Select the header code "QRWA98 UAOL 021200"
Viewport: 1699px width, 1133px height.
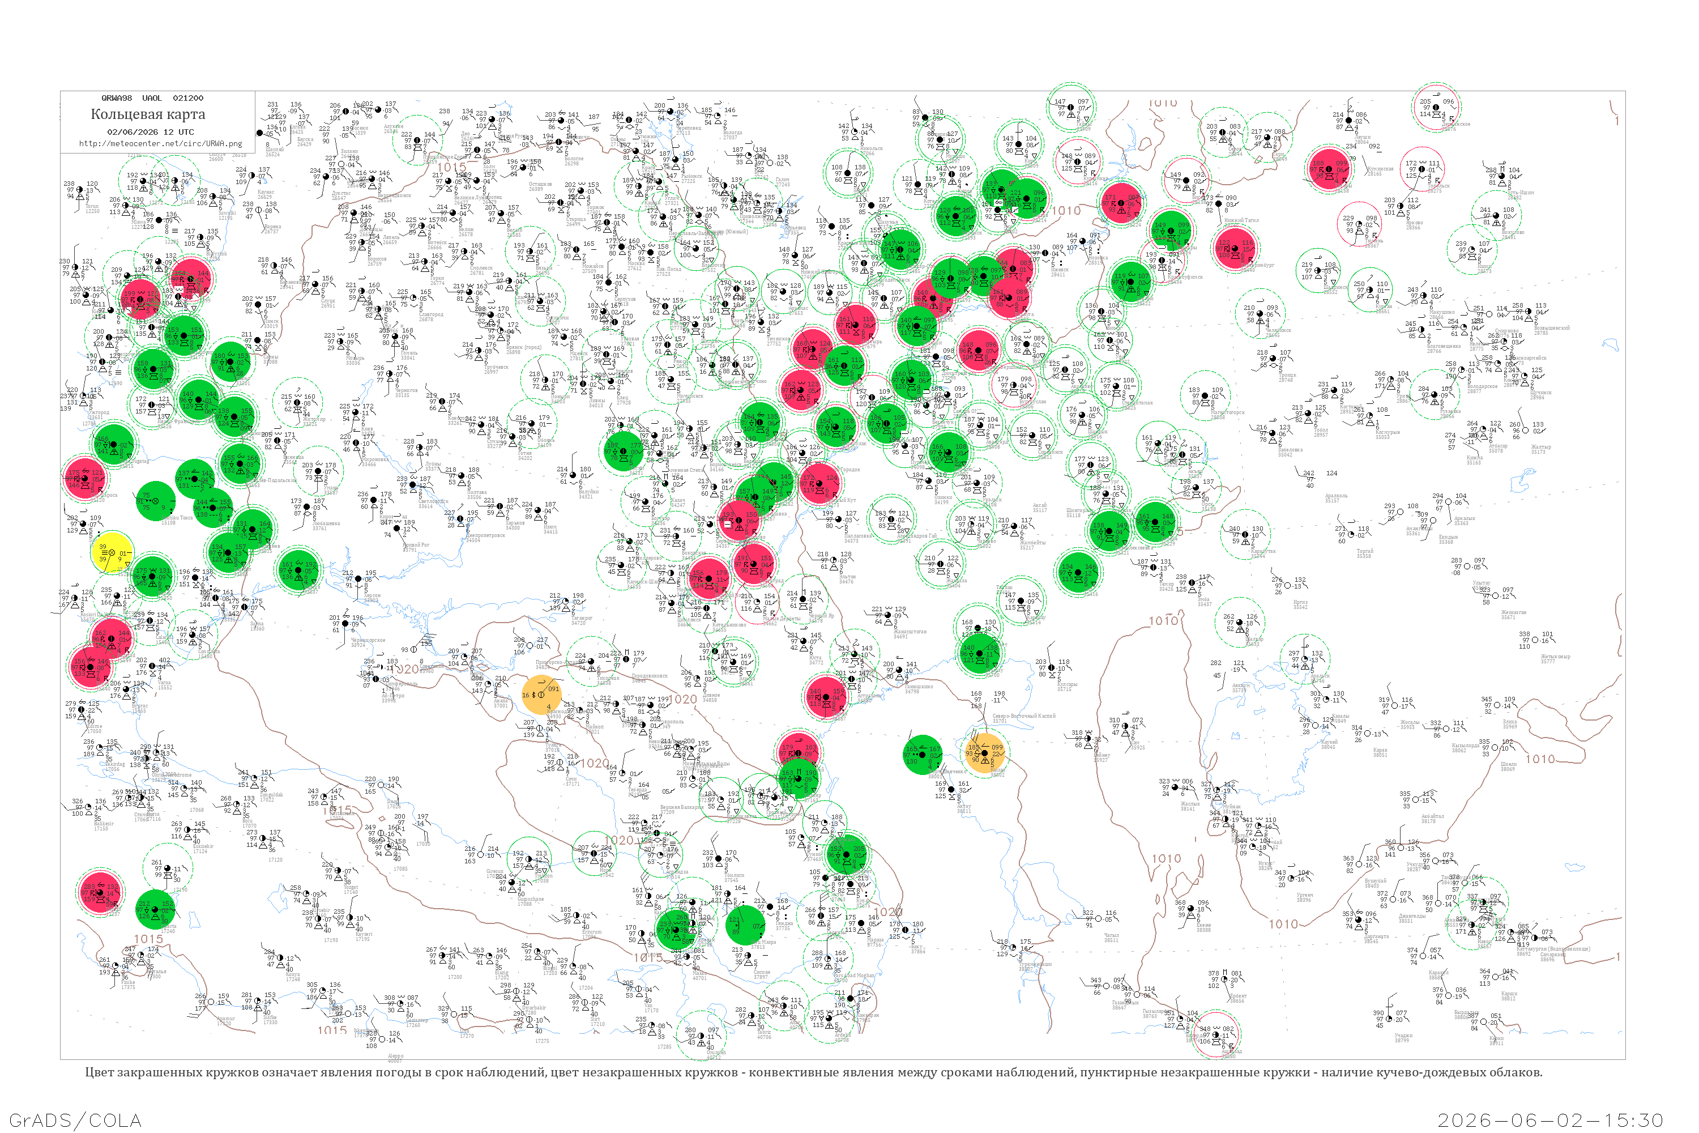click(x=152, y=98)
